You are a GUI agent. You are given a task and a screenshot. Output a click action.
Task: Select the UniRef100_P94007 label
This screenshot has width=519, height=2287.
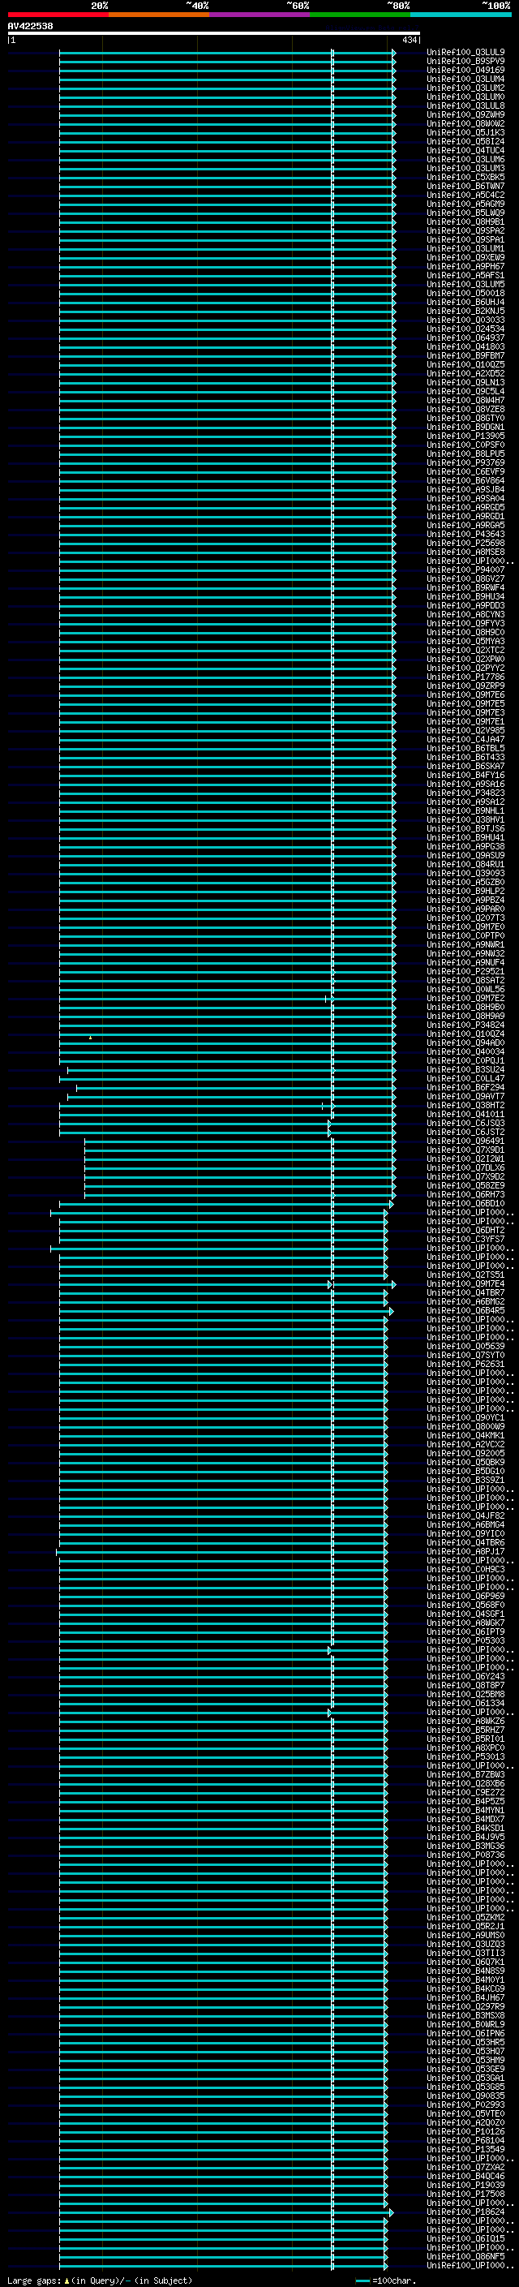point(465,570)
